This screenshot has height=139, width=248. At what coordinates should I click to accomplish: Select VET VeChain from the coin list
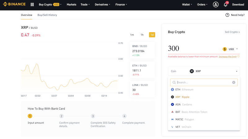coord(204,127)
